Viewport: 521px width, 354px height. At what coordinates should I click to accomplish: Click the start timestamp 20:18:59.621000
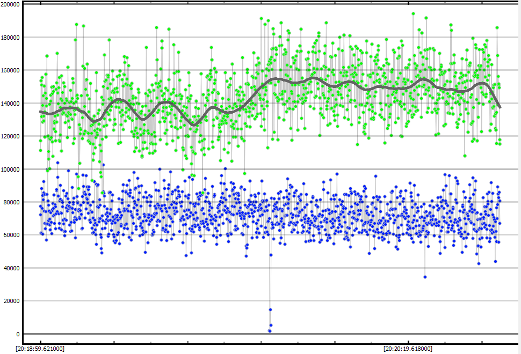[x=40, y=349]
